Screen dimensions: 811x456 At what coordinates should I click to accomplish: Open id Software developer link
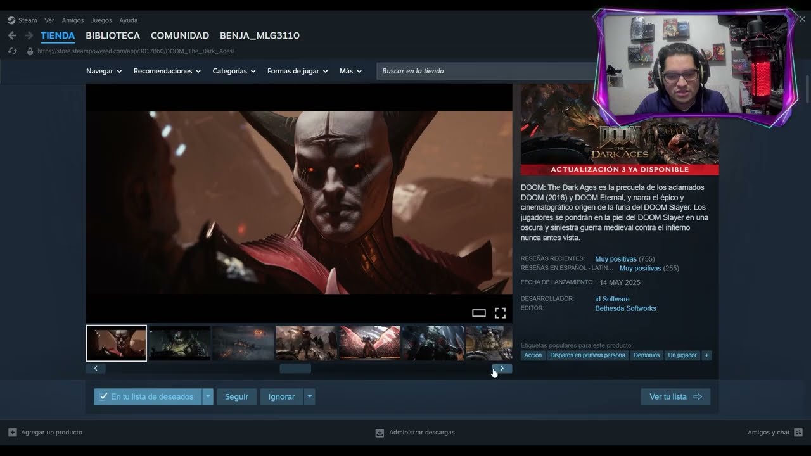[612, 299]
